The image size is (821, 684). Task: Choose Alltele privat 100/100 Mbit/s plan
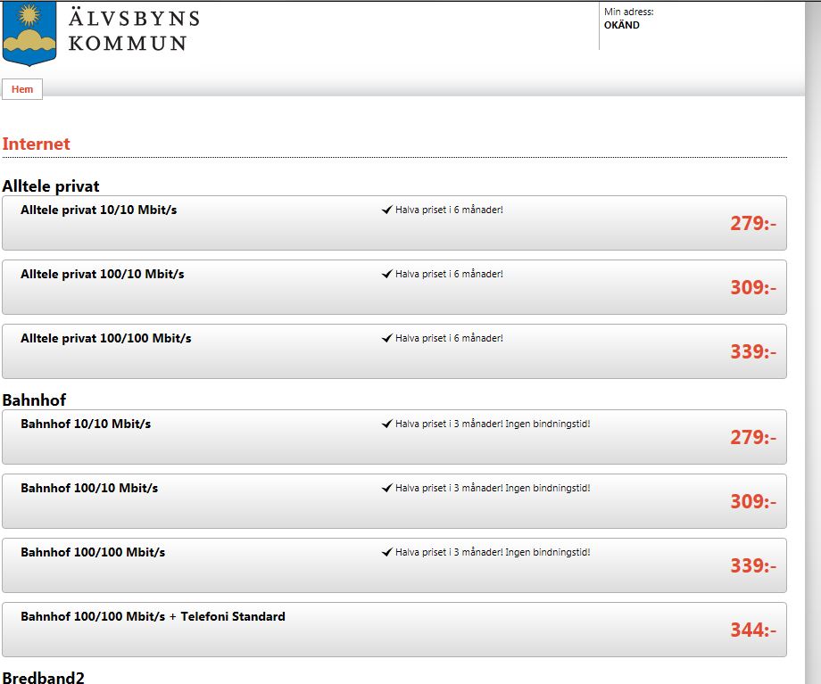click(394, 351)
